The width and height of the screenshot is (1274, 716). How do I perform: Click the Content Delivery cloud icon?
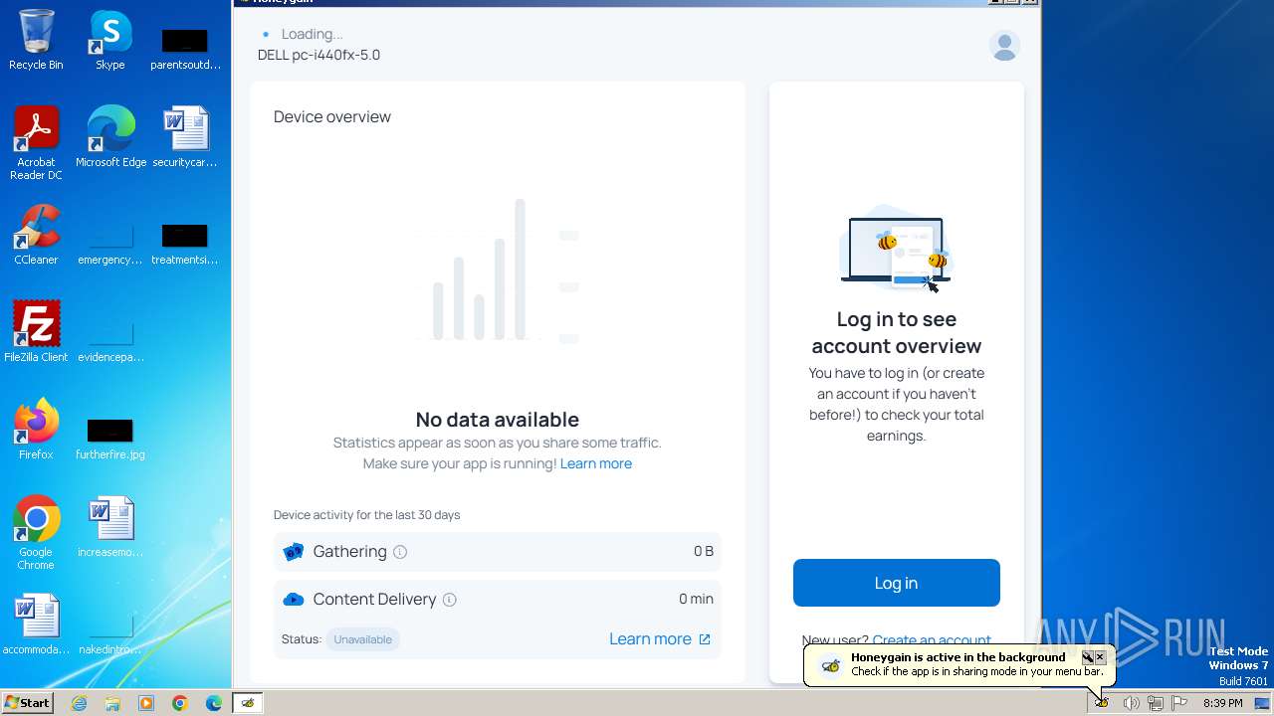293,600
